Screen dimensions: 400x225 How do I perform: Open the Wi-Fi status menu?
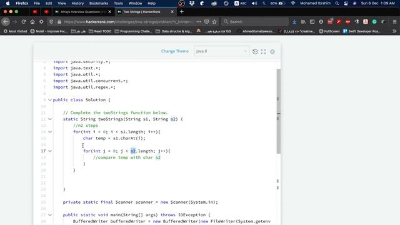coord(293,3)
